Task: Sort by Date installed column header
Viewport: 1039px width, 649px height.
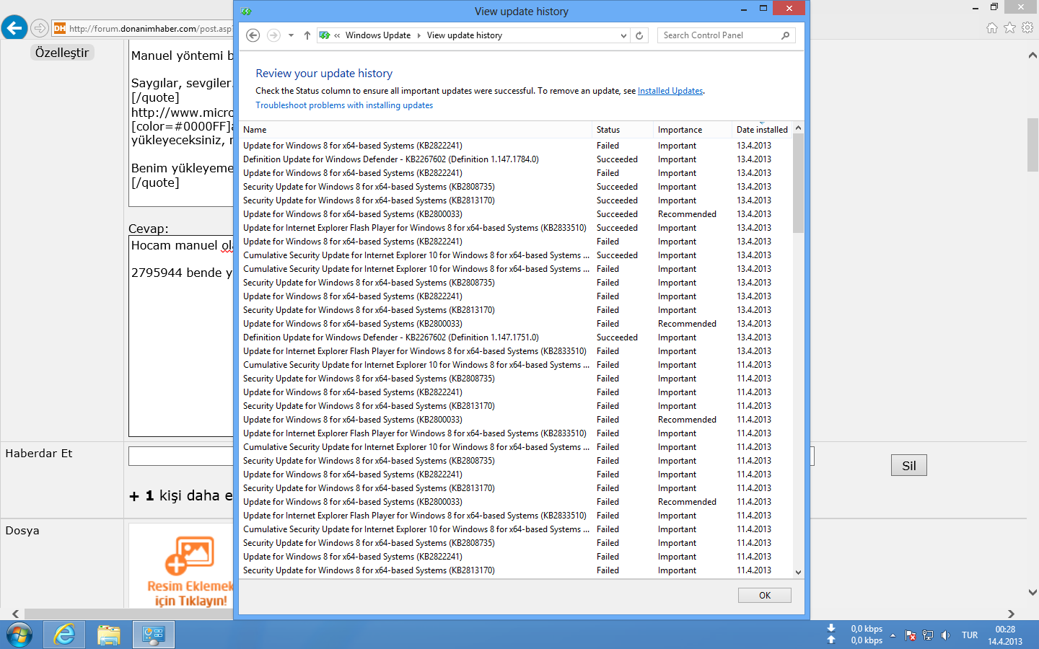Action: pyautogui.click(x=762, y=130)
